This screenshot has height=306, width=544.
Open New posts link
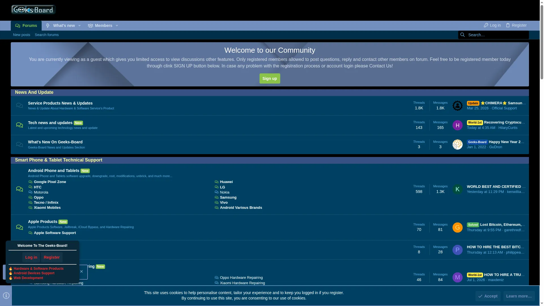pos(22,35)
